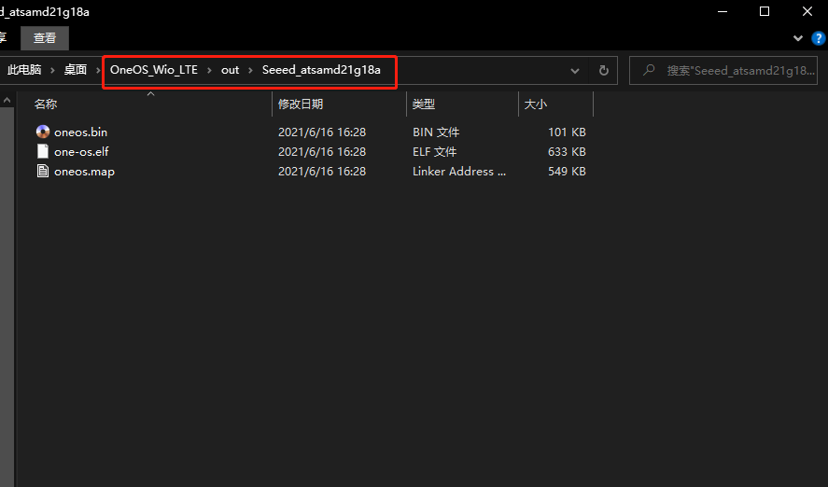The height and width of the screenshot is (487, 828).
Task: Click the BIN 文件 type cell
Action: click(436, 132)
